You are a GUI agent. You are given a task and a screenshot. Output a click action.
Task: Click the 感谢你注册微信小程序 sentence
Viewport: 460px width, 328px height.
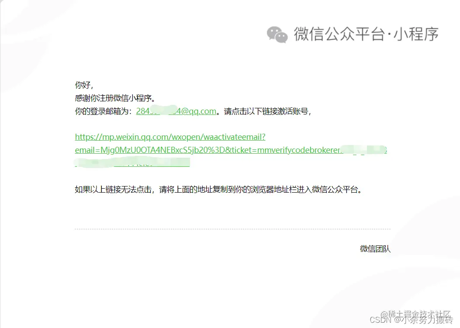115,98
